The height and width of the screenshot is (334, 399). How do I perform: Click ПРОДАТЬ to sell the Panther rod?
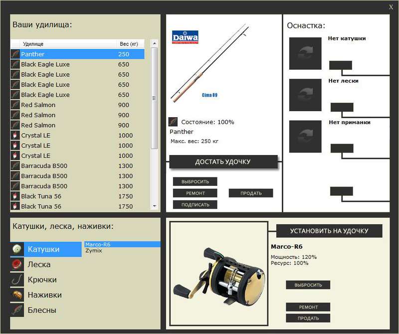coord(251,193)
